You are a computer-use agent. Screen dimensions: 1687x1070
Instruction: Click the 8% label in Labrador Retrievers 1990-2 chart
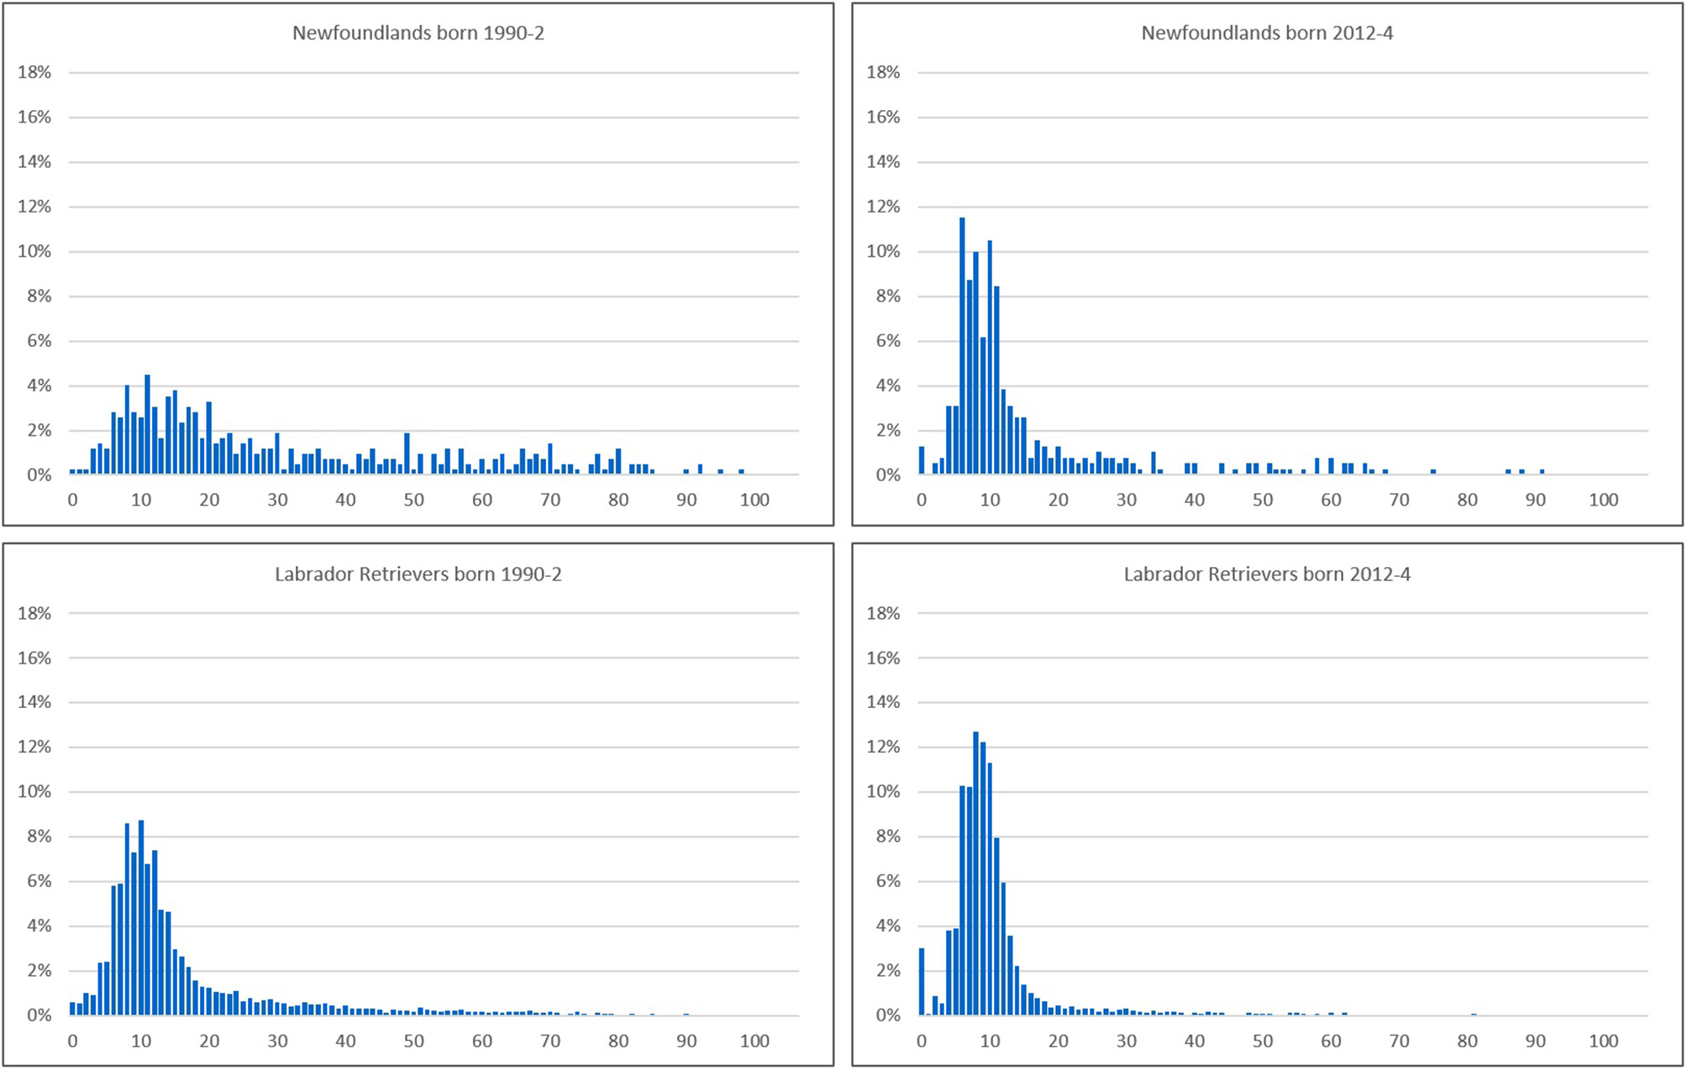[39, 836]
